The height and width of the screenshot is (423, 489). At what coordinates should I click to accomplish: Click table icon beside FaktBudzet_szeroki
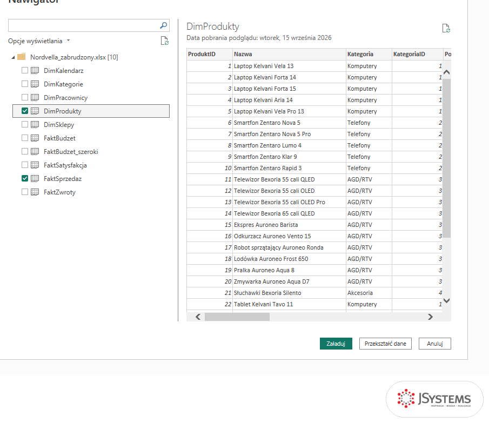[35, 151]
